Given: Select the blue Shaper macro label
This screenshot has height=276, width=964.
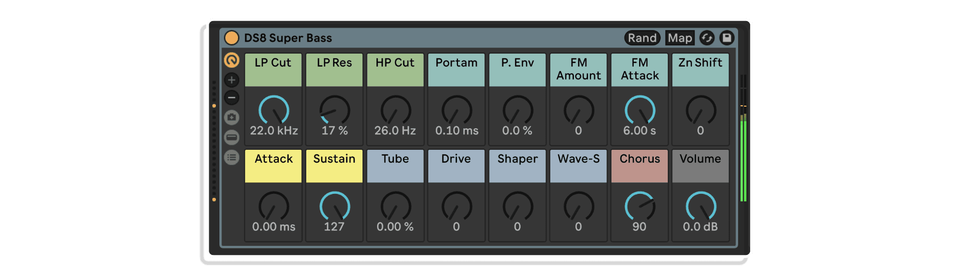Looking at the screenshot, I should [517, 166].
